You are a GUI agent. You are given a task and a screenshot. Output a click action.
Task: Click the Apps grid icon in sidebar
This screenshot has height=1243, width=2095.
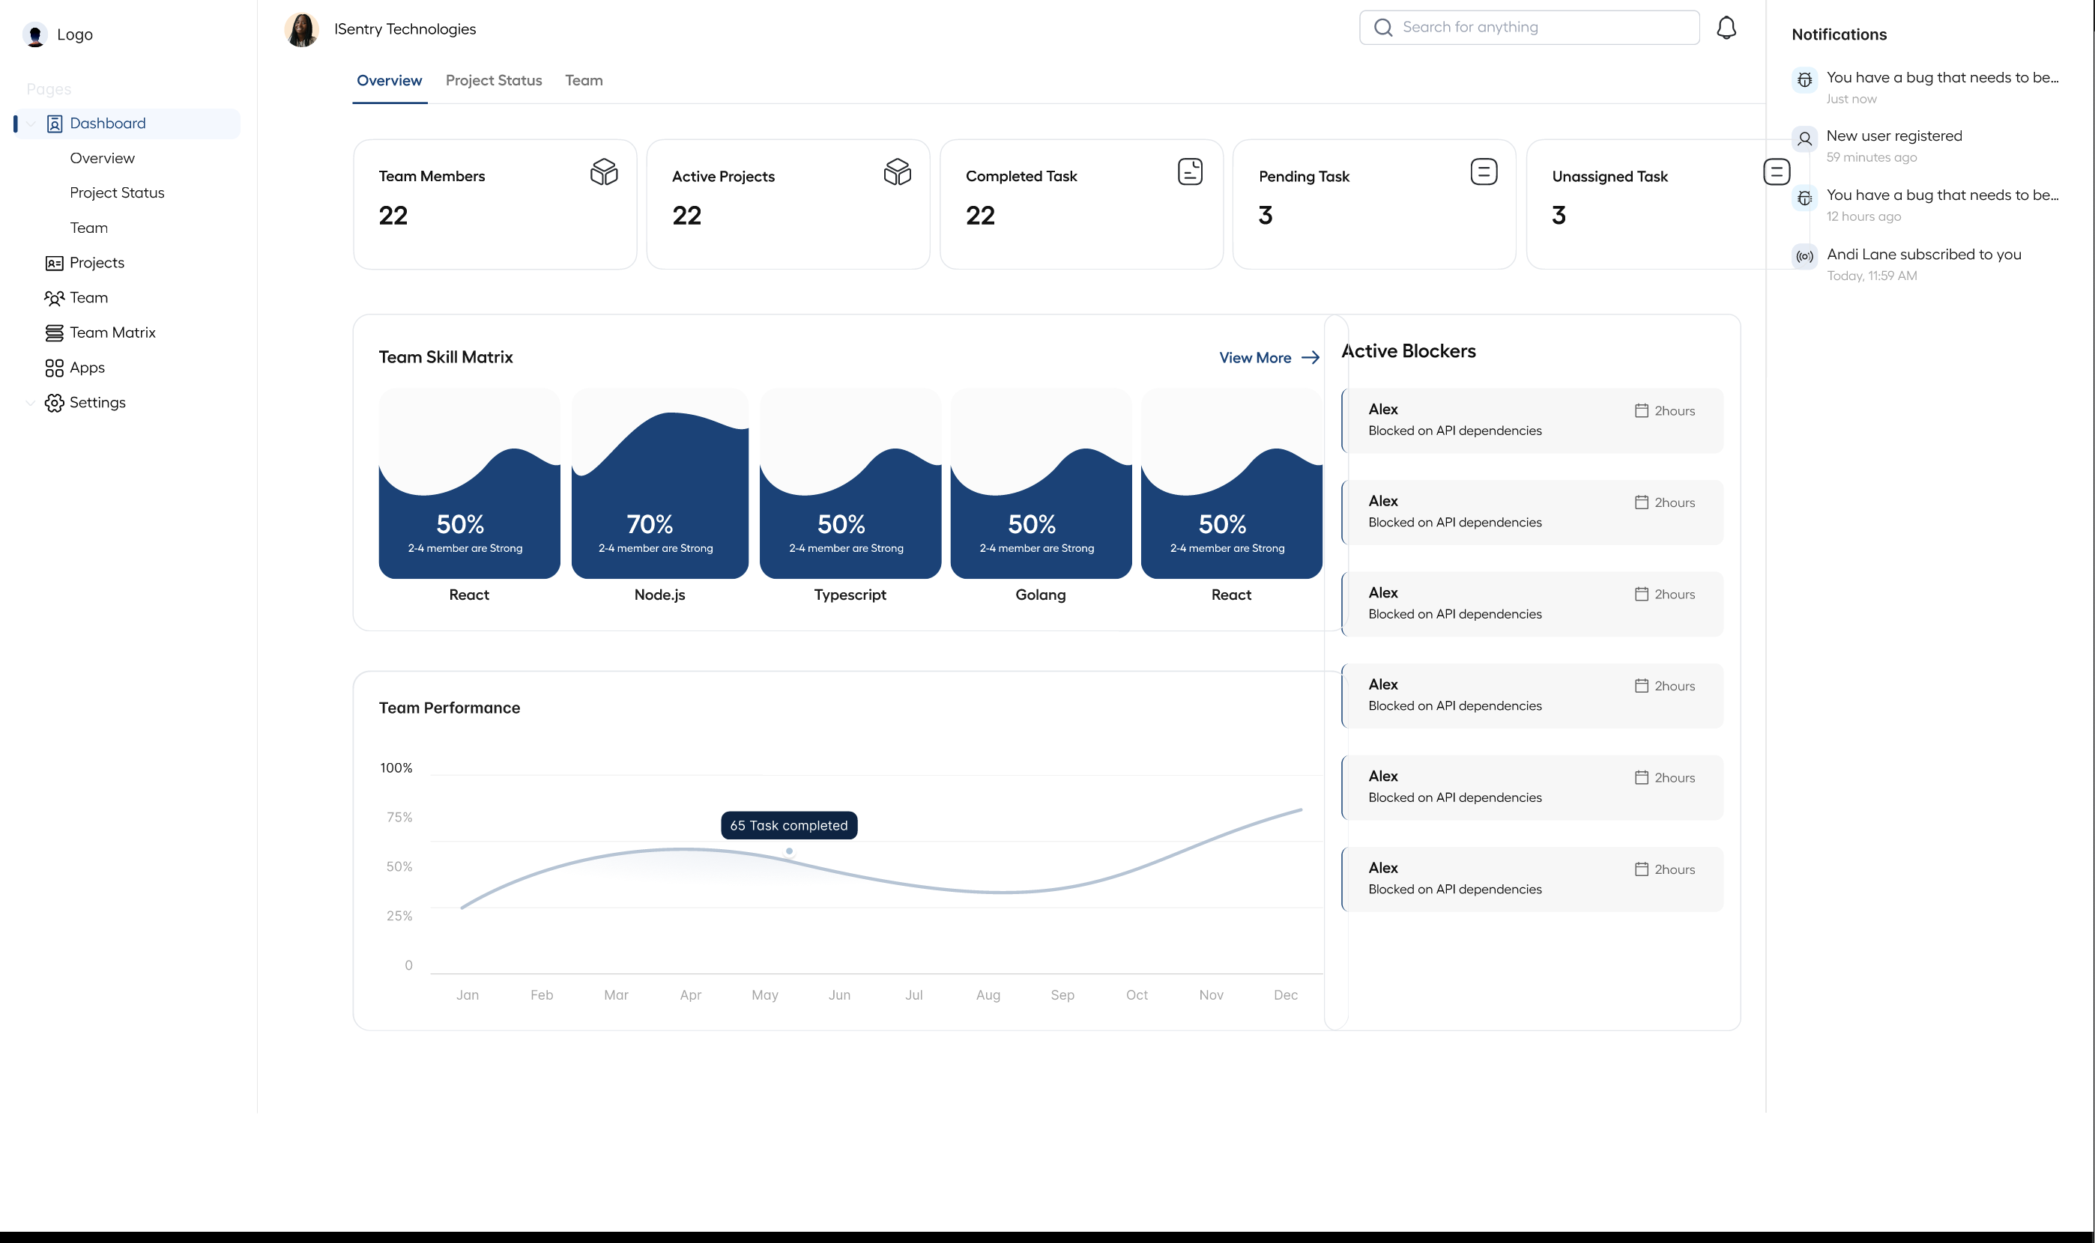54,368
